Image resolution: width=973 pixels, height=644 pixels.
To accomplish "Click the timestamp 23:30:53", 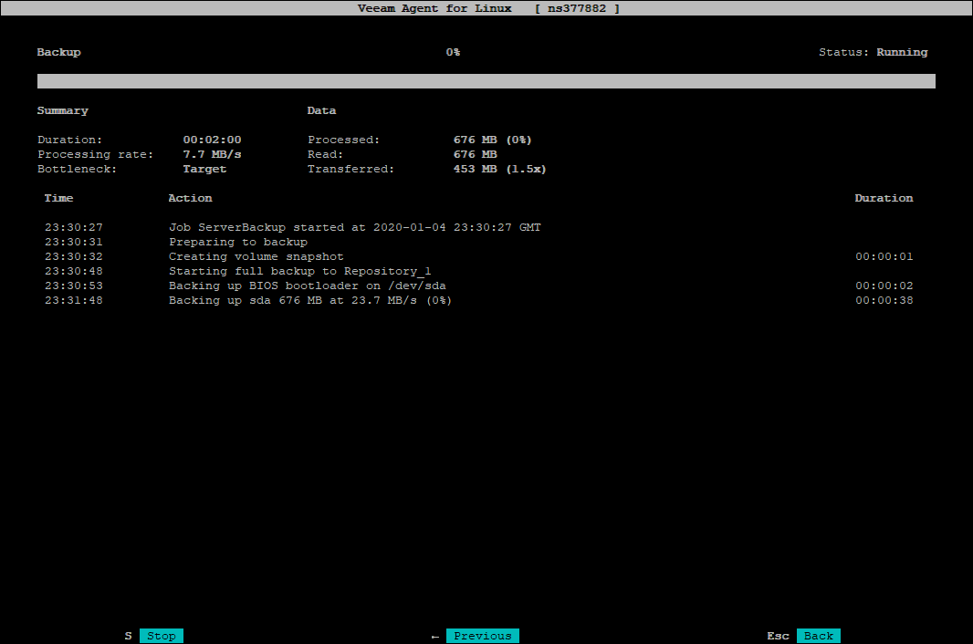I will click(74, 286).
